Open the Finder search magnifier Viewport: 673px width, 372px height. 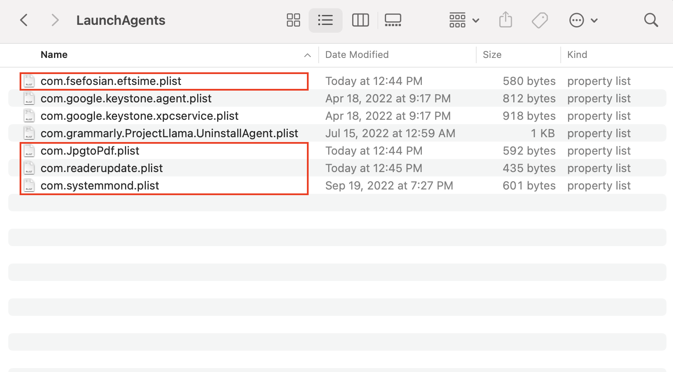click(x=651, y=20)
